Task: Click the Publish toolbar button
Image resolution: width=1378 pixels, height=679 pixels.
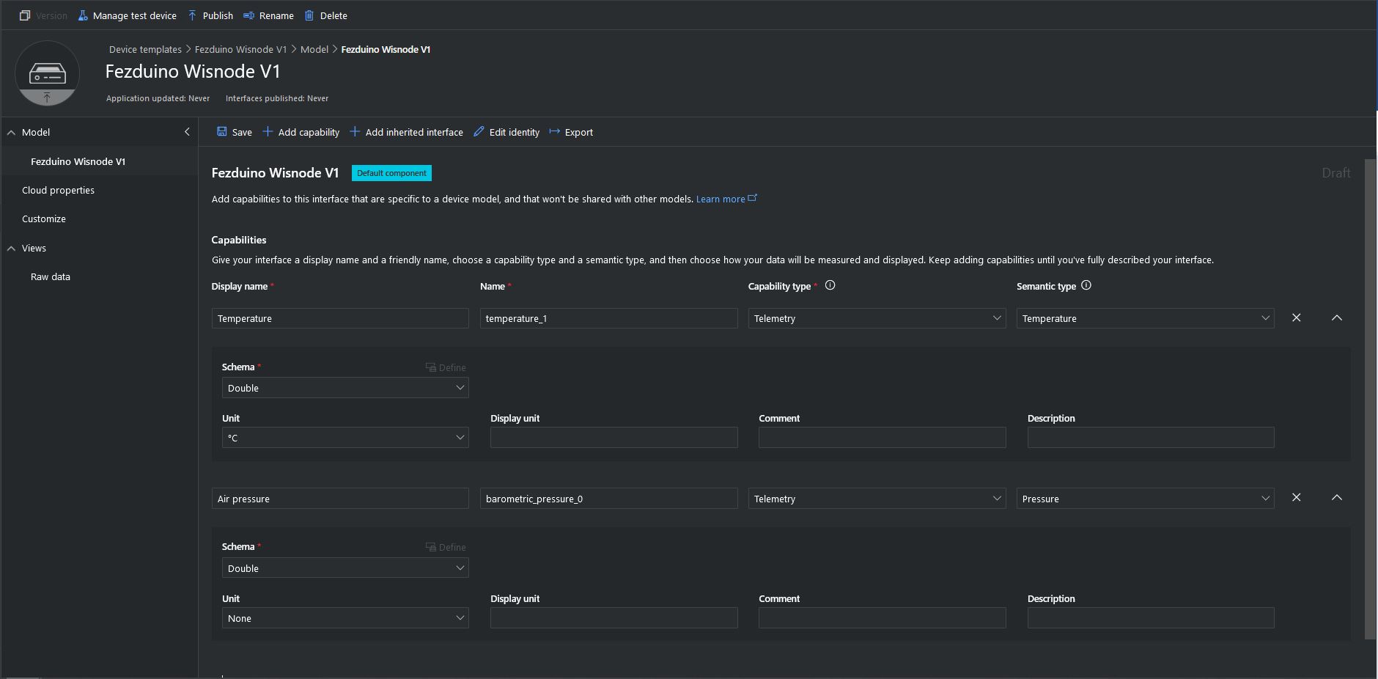Action: click(210, 15)
